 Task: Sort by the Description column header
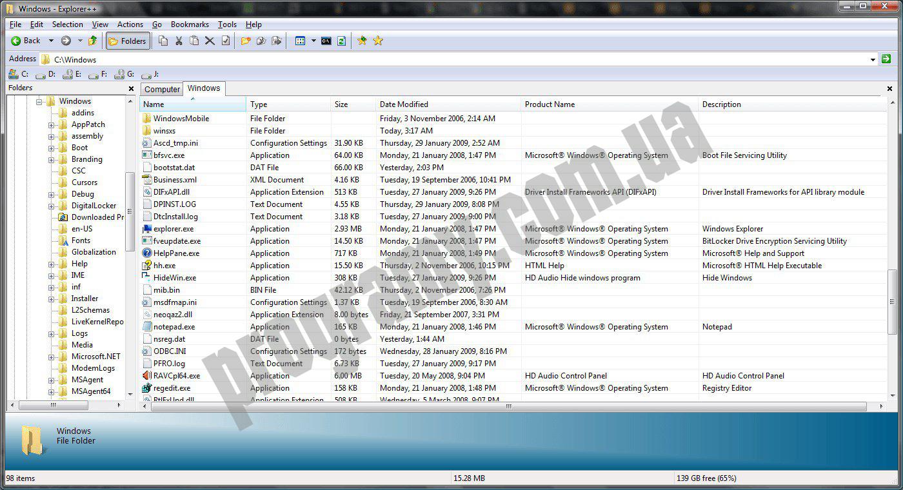(792, 104)
